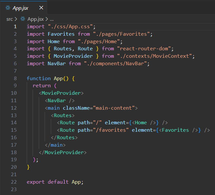The image size is (215, 195).
Task: Open the src folder breadcrumb
Action: tap(9, 19)
